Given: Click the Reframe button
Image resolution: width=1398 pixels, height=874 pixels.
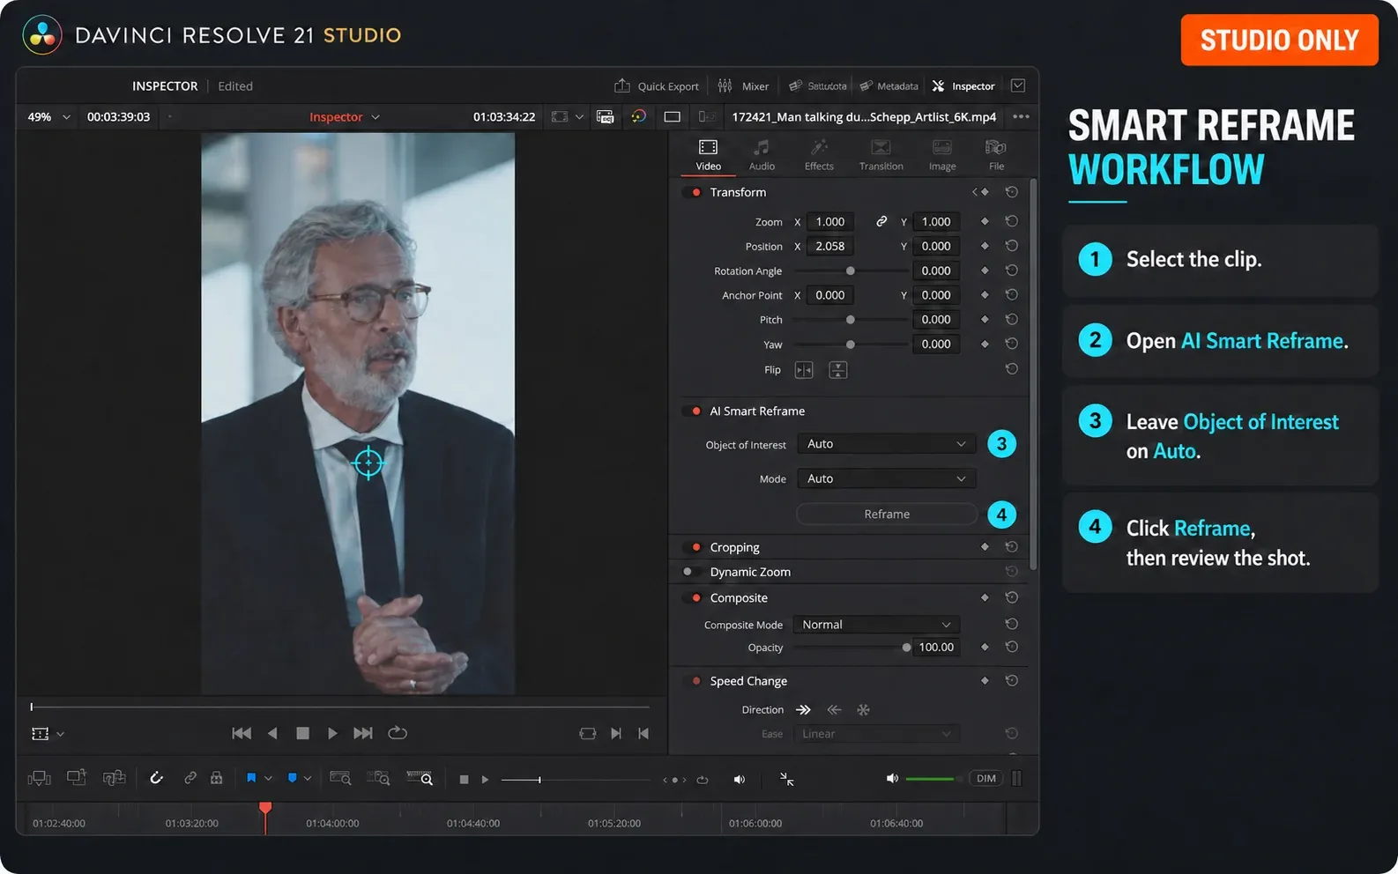Looking at the screenshot, I should coord(887,515).
